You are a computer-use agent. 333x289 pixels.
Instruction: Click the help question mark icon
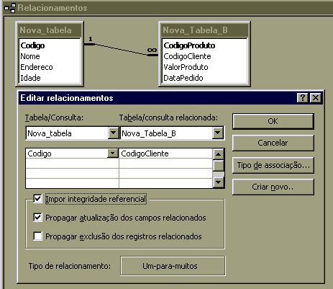pyautogui.click(x=303, y=98)
